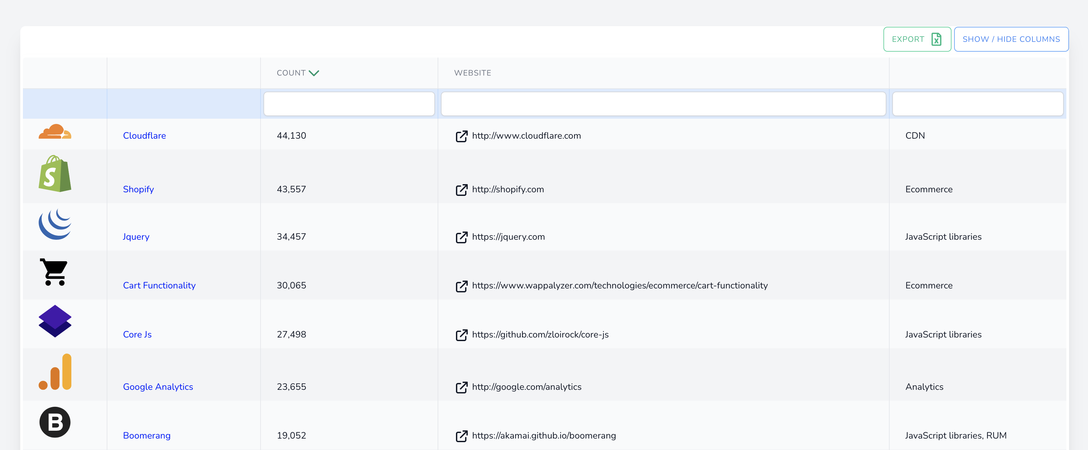This screenshot has height=450, width=1088.
Task: Open external link icon for cloudflare.com
Action: pos(461,136)
